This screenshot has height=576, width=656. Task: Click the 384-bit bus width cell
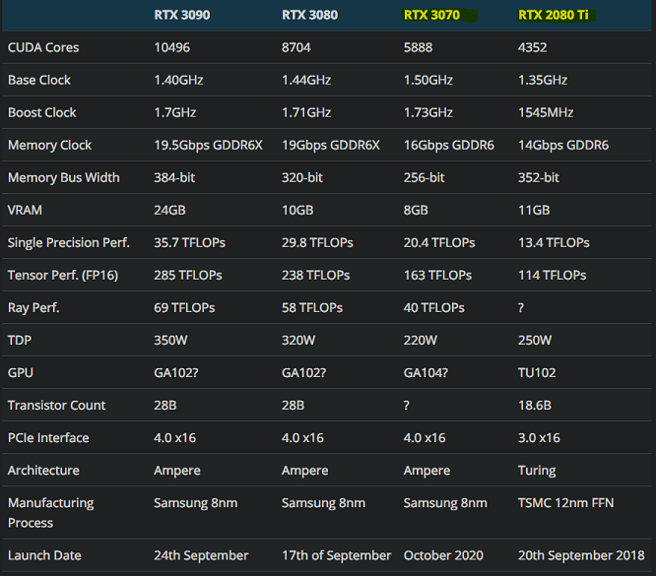point(174,178)
